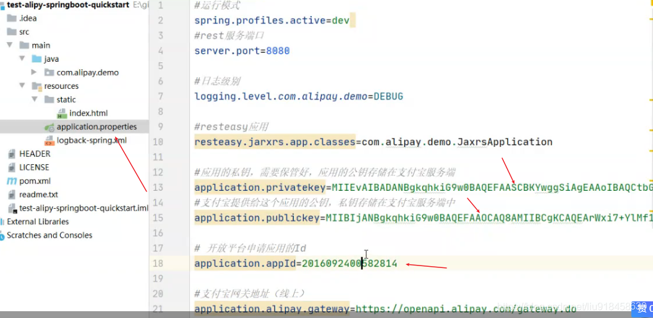653x318 pixels.
Task: Collapse the java folder arrow
Action: 22,59
